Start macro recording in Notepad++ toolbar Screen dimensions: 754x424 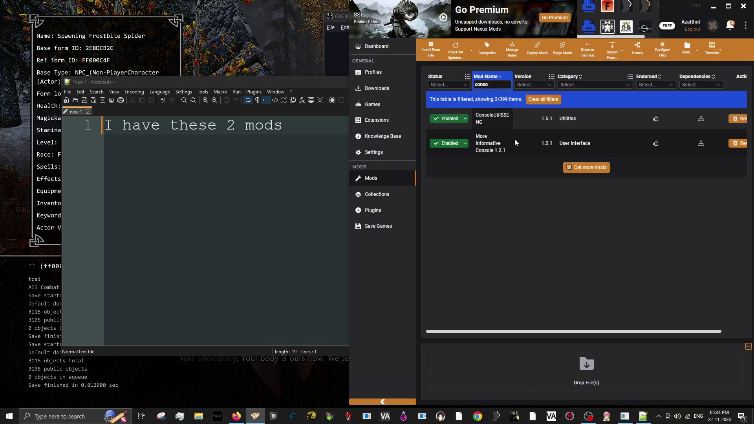332,101
